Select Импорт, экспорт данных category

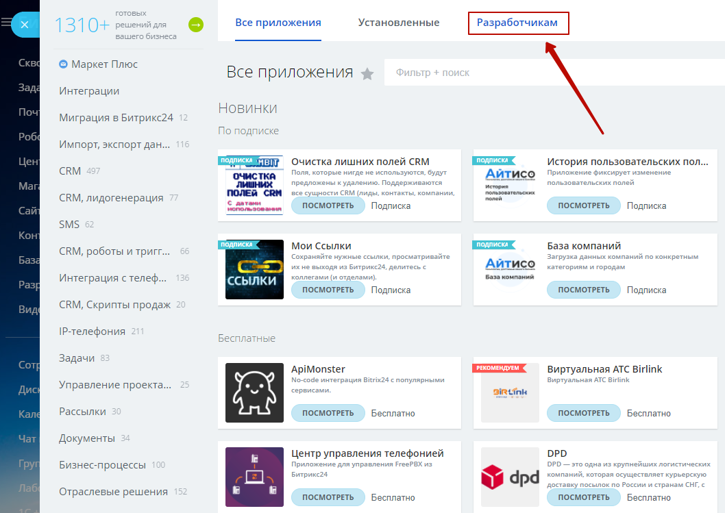(x=114, y=145)
